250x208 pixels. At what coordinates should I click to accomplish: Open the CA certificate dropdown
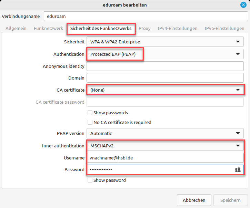(165, 90)
